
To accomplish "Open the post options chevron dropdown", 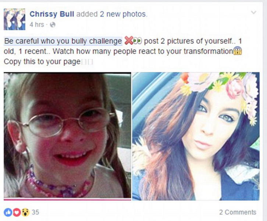I will (x=253, y=13).
